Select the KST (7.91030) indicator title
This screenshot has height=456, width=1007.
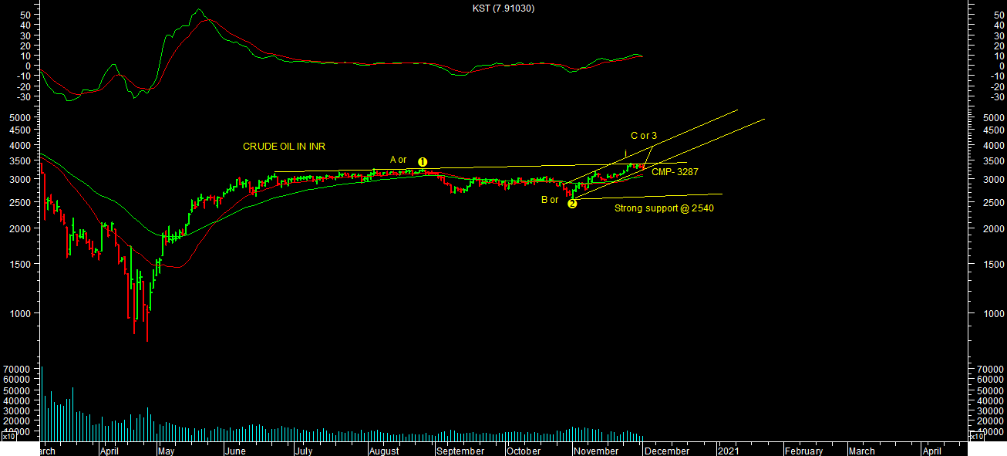coord(503,8)
